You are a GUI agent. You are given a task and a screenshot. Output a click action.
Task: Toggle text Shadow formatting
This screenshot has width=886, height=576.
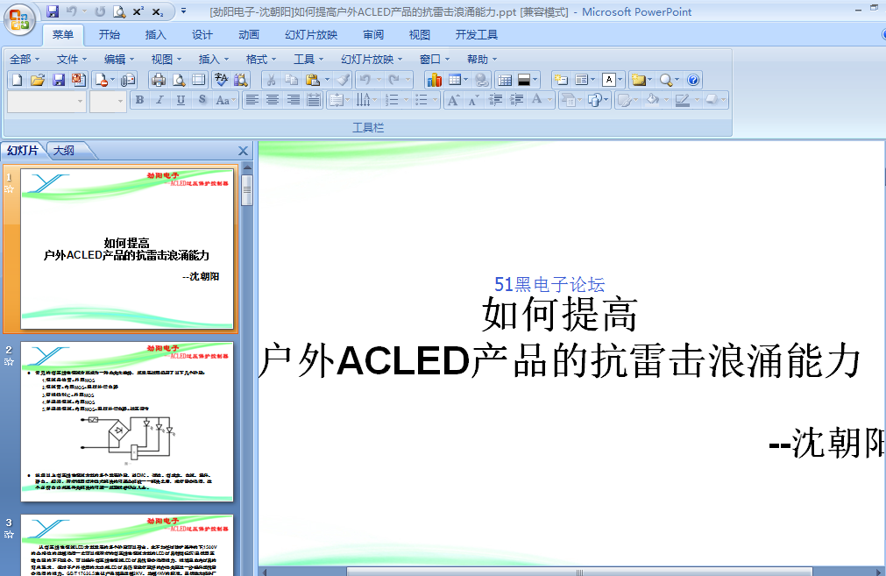[x=202, y=100]
